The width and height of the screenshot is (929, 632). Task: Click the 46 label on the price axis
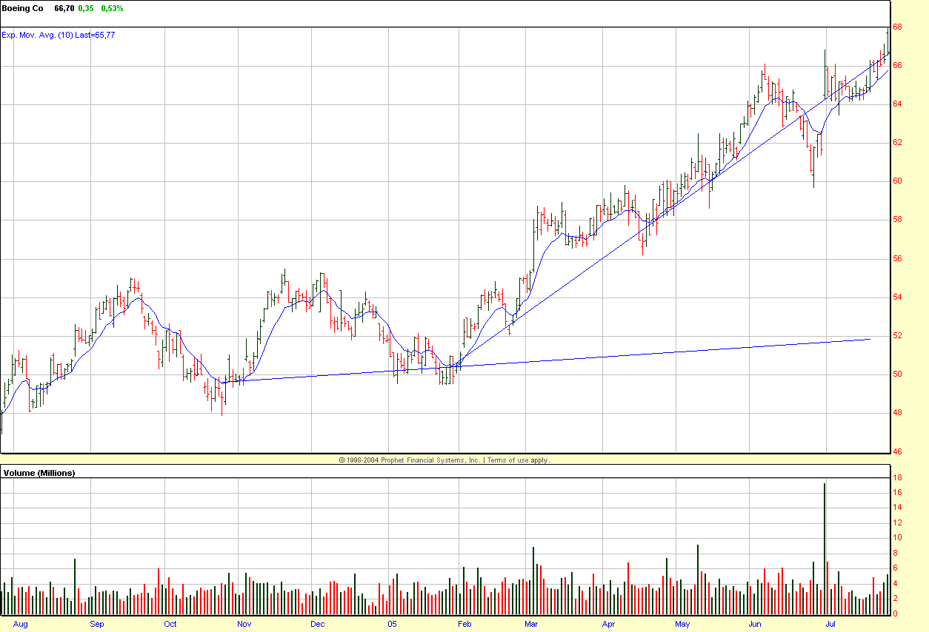(897, 451)
